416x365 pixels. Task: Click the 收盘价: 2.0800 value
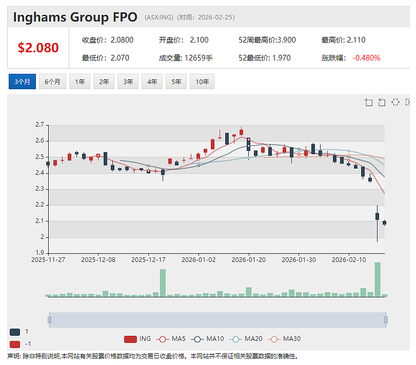107,40
